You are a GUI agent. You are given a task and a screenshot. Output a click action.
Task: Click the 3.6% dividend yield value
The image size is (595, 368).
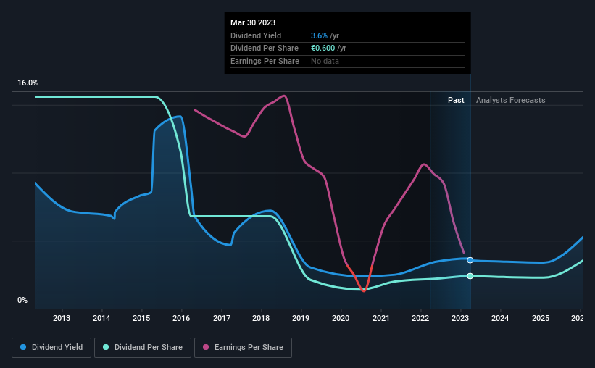pos(319,35)
